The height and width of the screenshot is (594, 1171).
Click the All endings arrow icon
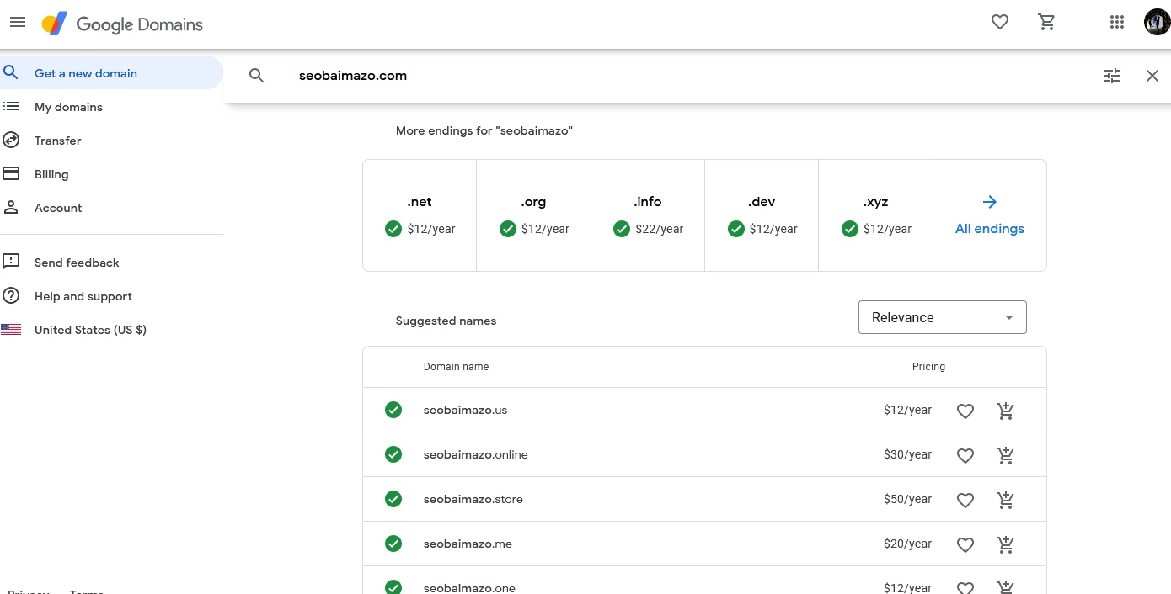click(990, 202)
